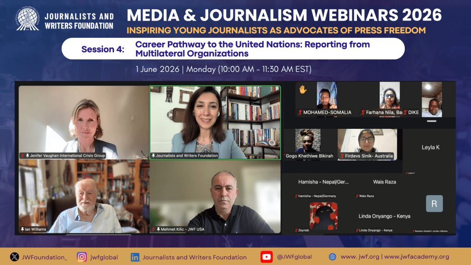471x265 pixels.
Task: Select Mehmet Kilic's video tile
Action: pyautogui.click(x=215, y=196)
